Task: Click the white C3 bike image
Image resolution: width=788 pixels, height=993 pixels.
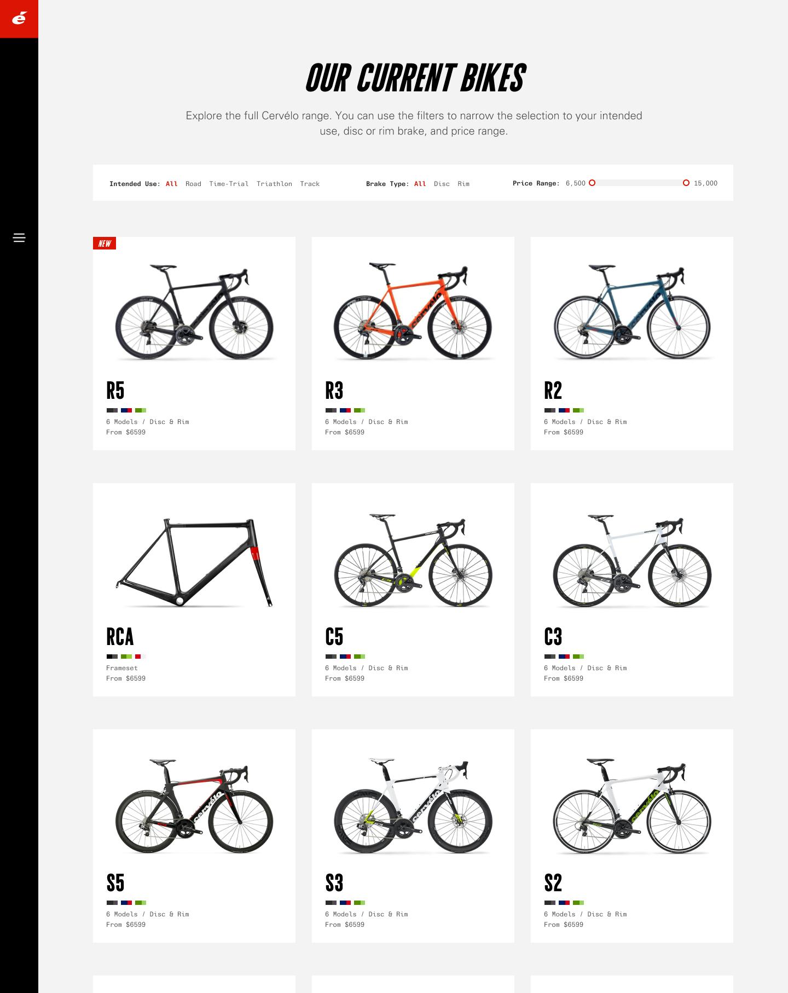Action: pyautogui.click(x=632, y=561)
